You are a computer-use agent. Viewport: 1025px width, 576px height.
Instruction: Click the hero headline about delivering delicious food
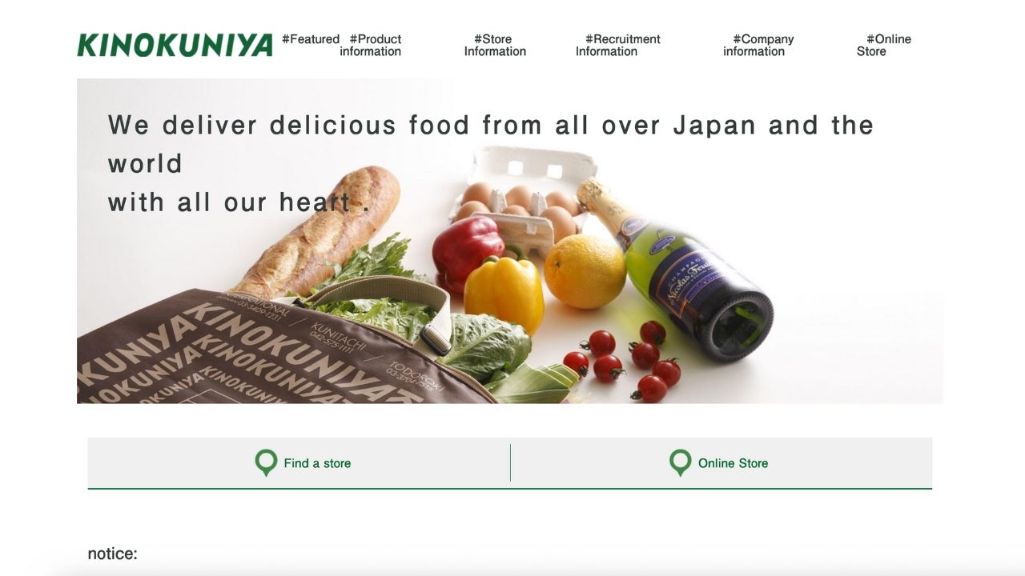(x=491, y=163)
